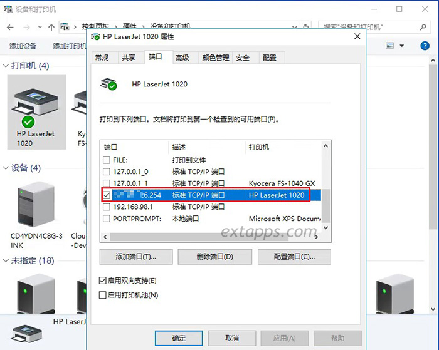Image resolution: width=439 pixels, height=350 pixels.
Task: Close the HP LaserJet 1020 属性 dialog
Action: click(x=357, y=36)
